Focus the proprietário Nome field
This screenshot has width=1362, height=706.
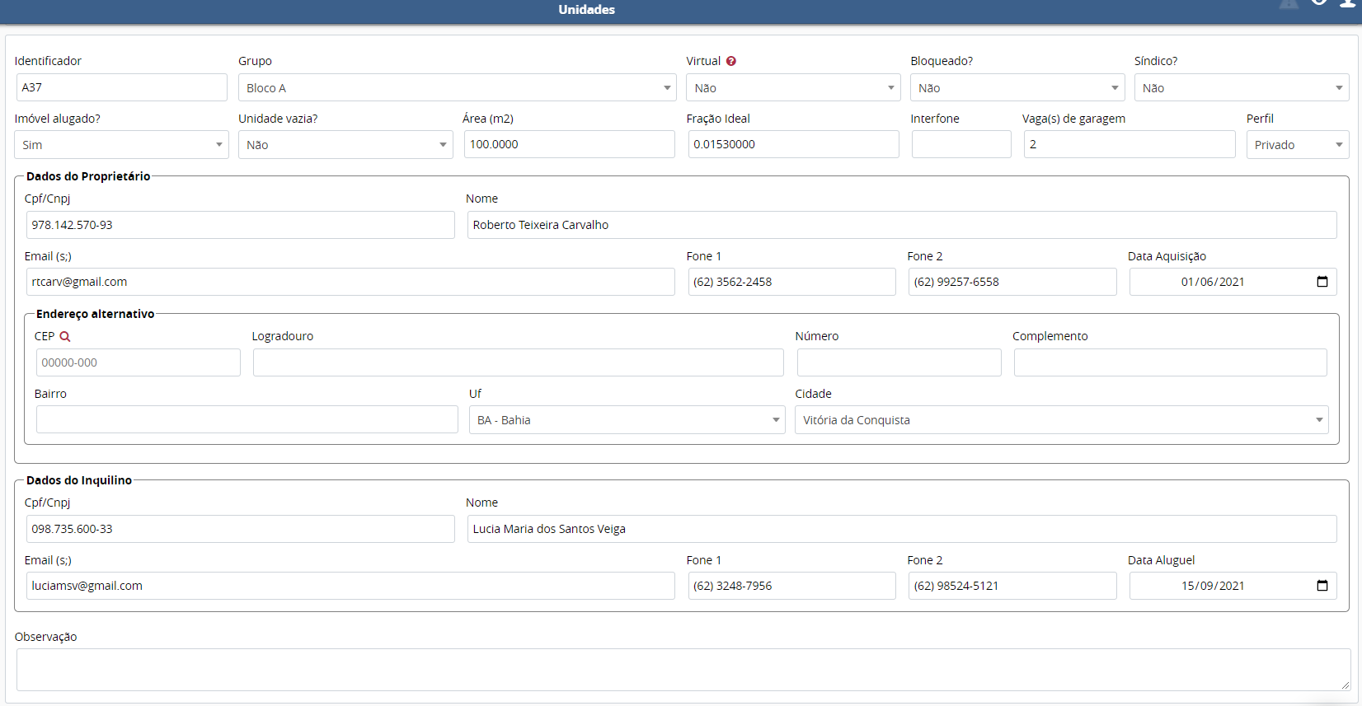tap(901, 225)
